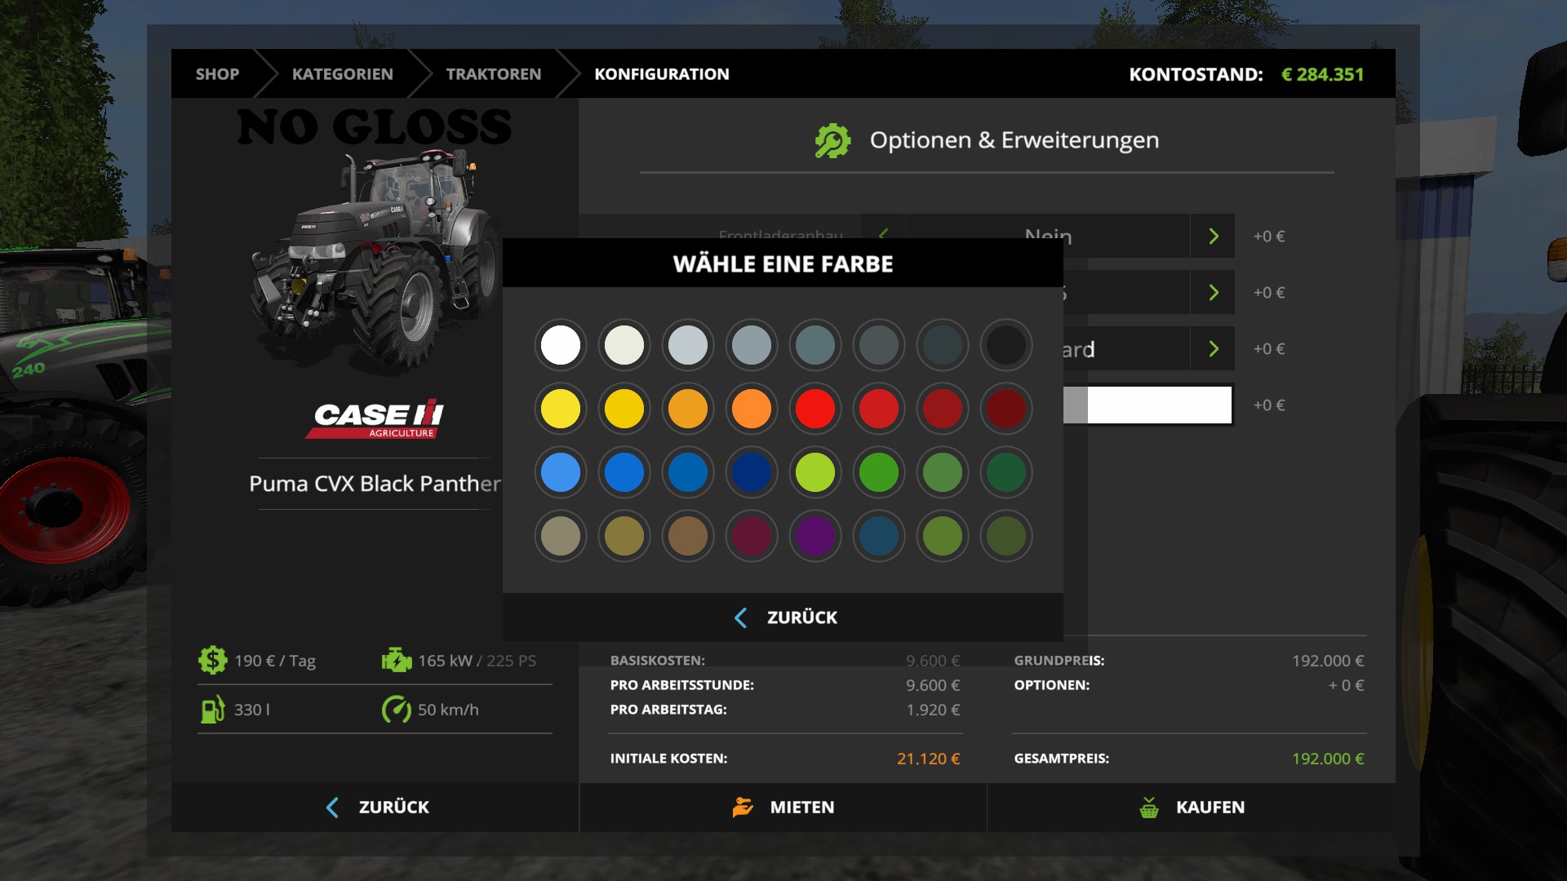This screenshot has width=1567, height=881.
Task: Choose the lemon yellow swatch
Action: click(x=561, y=409)
